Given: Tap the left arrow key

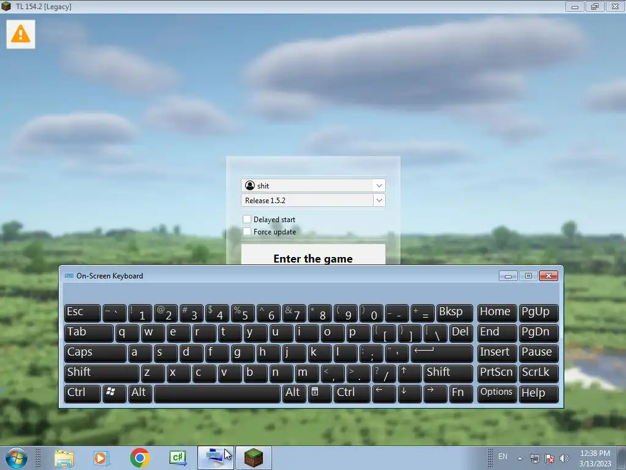Looking at the screenshot, I should click(384, 394).
